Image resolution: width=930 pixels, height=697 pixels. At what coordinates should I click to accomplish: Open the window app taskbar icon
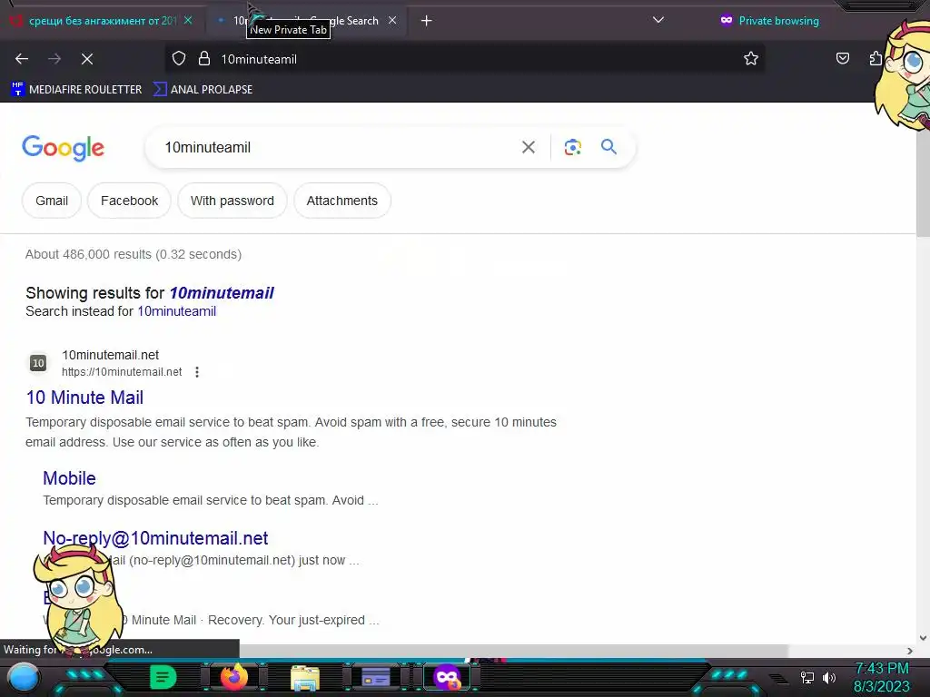tap(376, 677)
